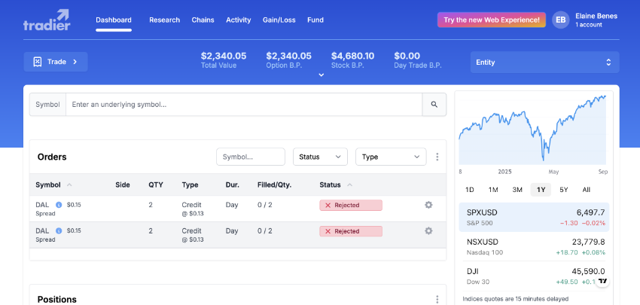Click 6,497.7 SPXUSD price
Image resolution: width=640 pixels, height=305 pixels.
pyautogui.click(x=590, y=212)
